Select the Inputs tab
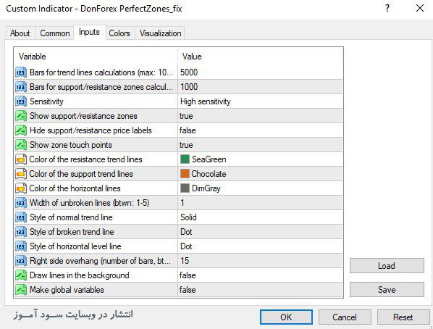This screenshot has width=433, height=329. click(x=89, y=32)
